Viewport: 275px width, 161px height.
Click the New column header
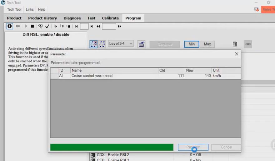pyautogui.click(x=198, y=70)
